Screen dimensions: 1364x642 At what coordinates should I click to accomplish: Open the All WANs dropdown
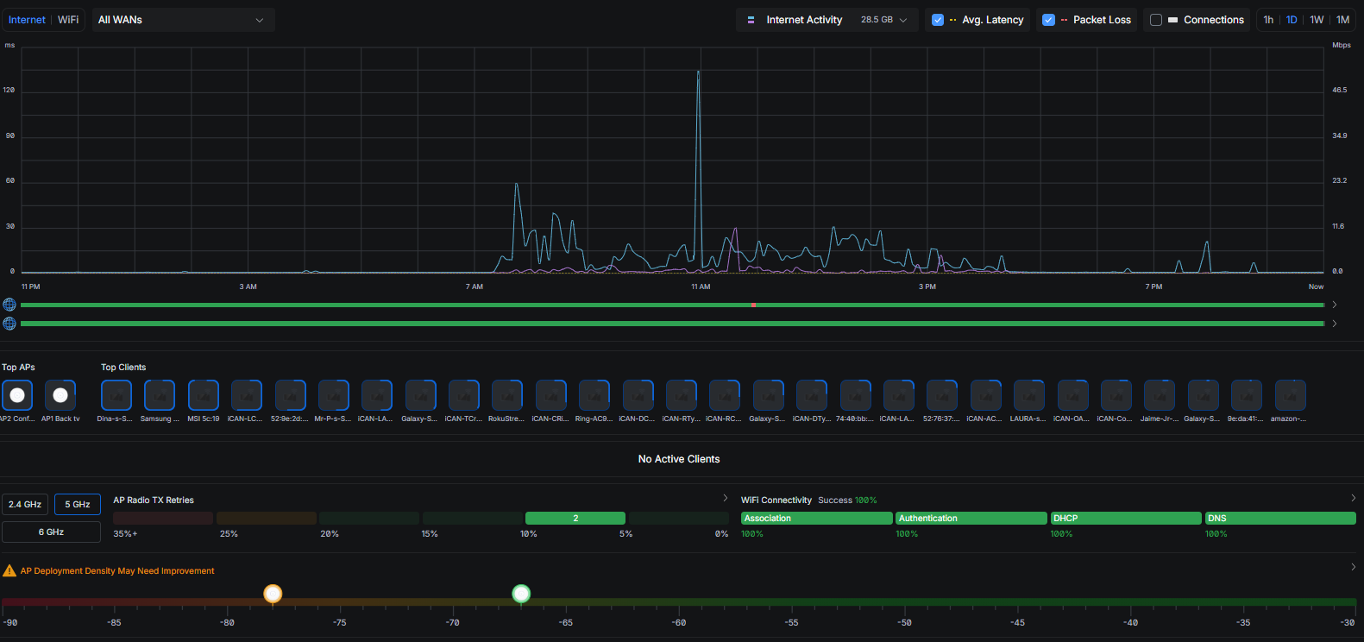pyautogui.click(x=181, y=20)
